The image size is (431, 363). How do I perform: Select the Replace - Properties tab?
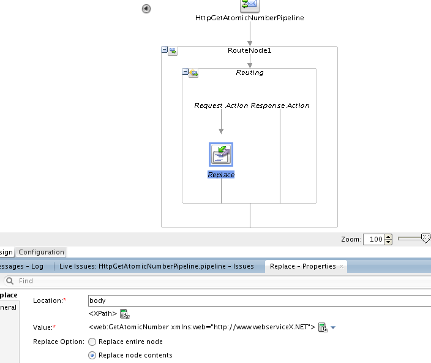click(x=303, y=266)
